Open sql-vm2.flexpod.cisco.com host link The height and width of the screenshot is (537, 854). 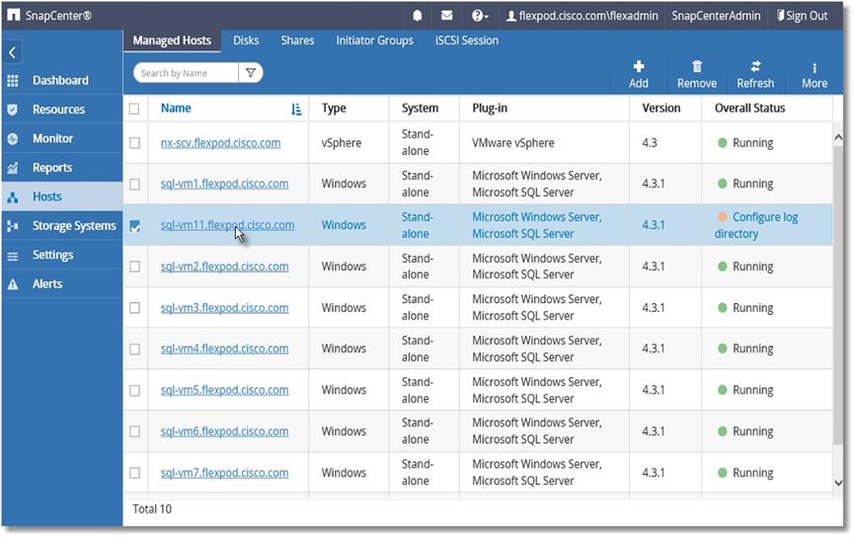click(x=224, y=267)
